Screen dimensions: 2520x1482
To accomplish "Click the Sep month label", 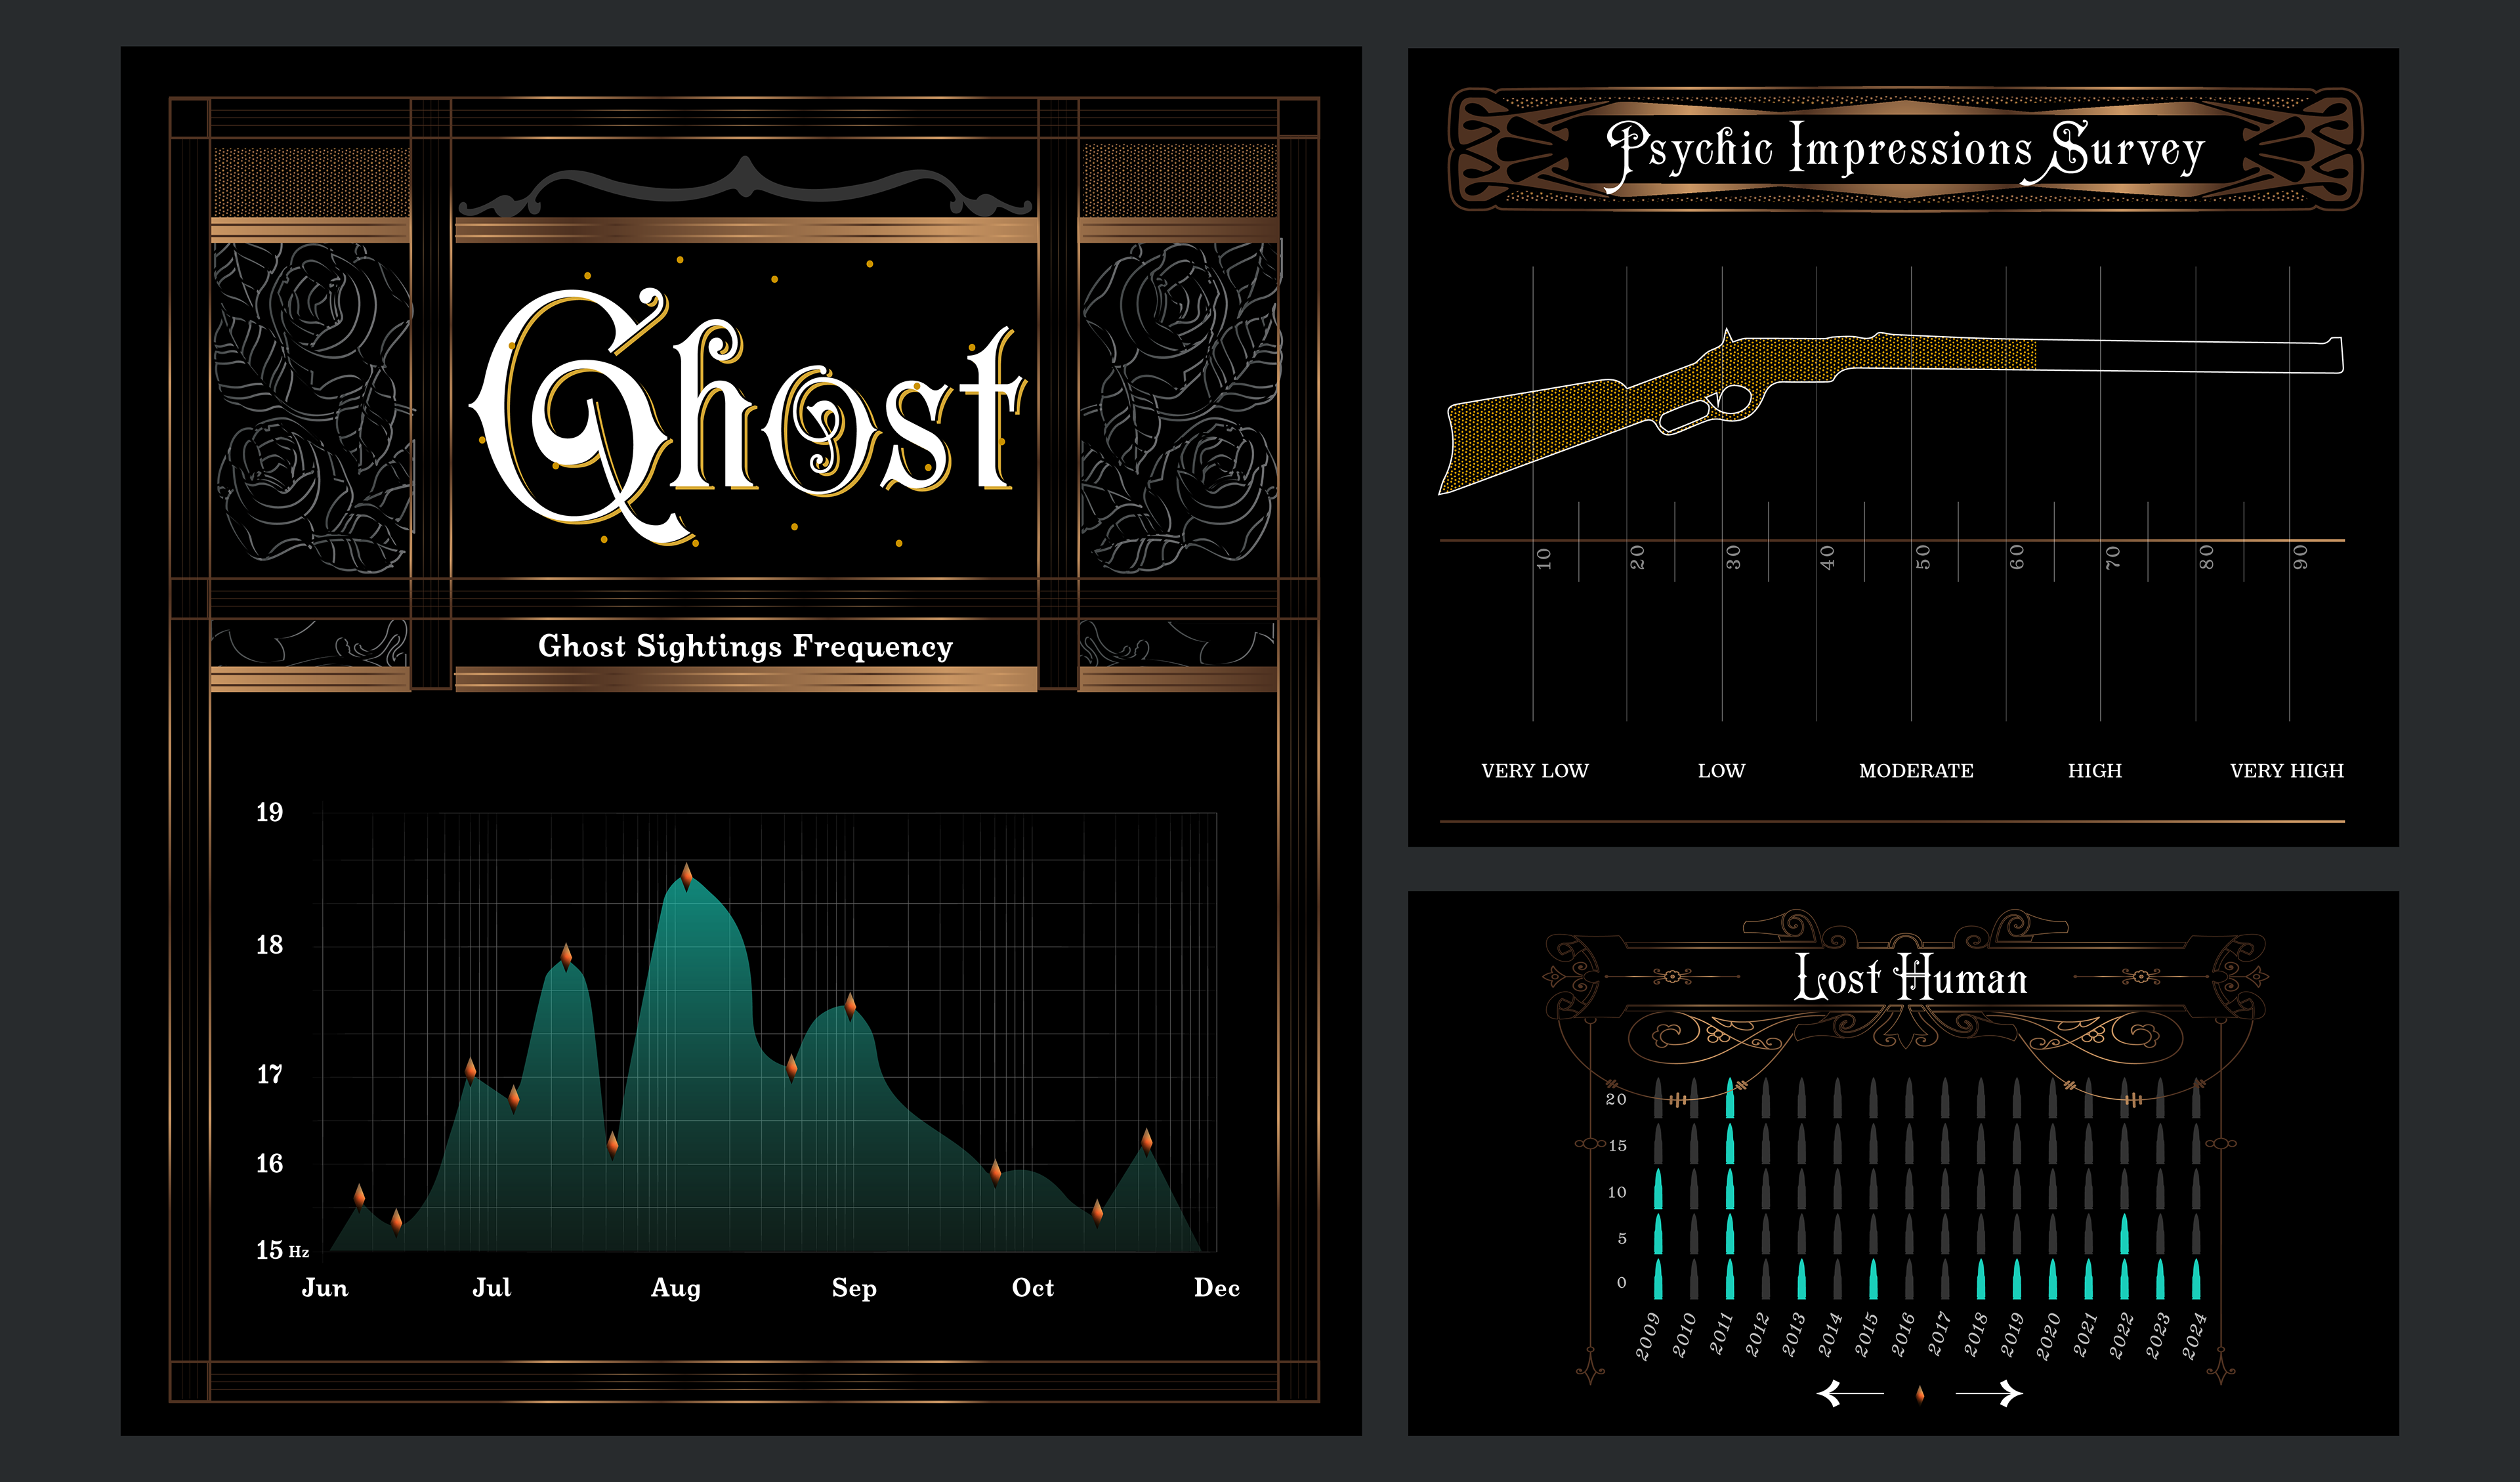I will (x=854, y=1288).
